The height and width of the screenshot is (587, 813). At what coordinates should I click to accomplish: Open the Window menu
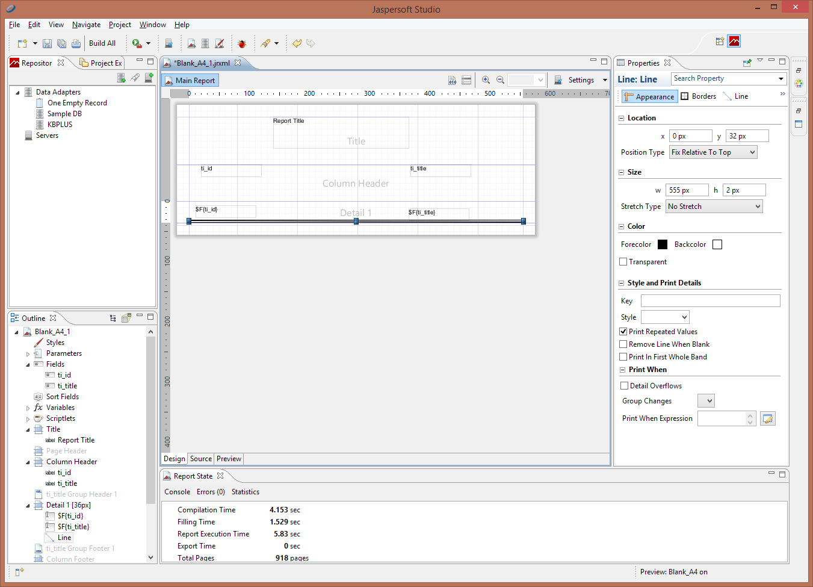(152, 25)
